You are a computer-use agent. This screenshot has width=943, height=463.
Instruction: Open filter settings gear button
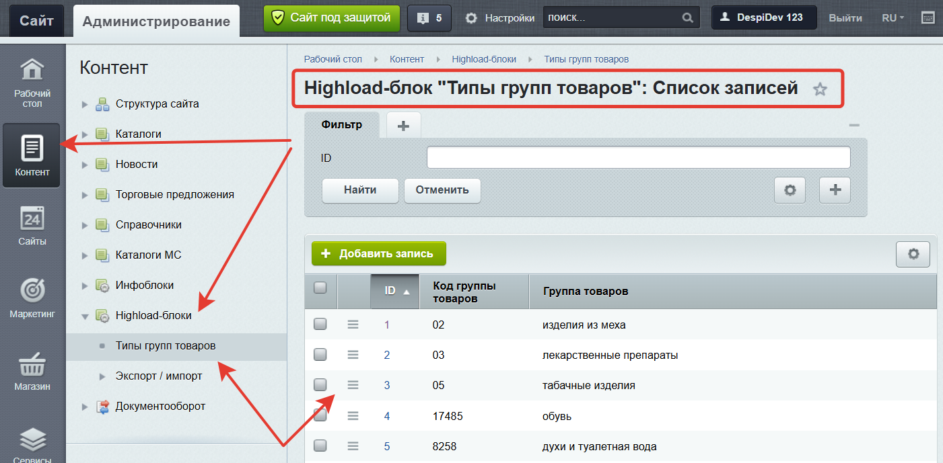pos(790,190)
